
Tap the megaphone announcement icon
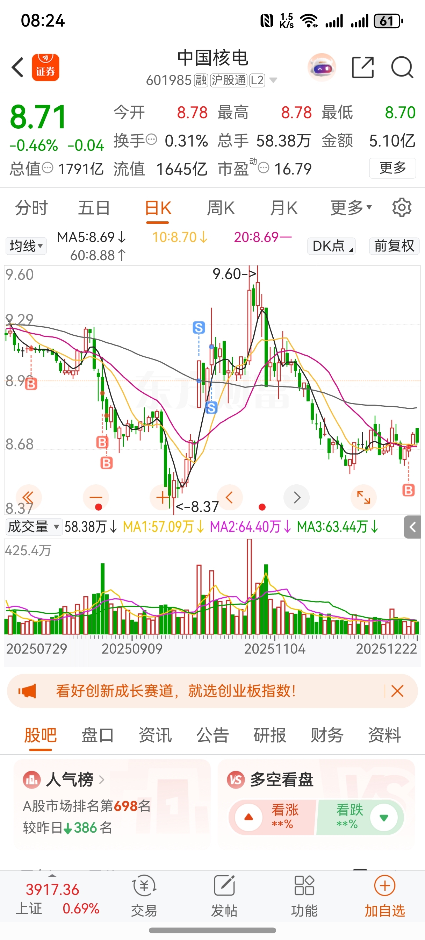[27, 691]
